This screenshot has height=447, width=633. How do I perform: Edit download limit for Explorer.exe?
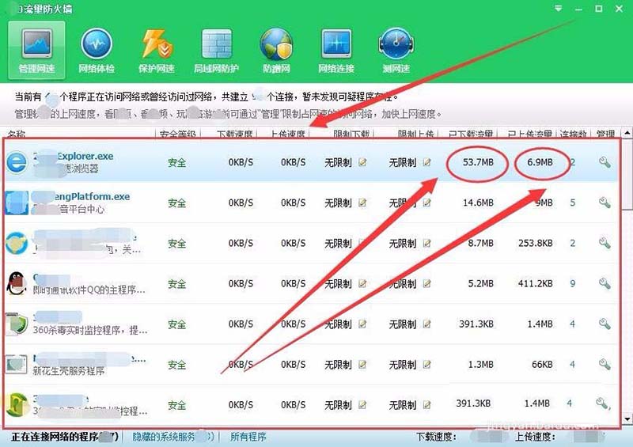point(363,163)
